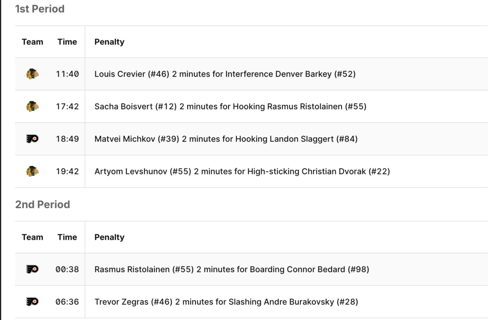This screenshot has height=320, width=495.
Task: Click the Time column header under 2nd Period
Action: (x=67, y=237)
